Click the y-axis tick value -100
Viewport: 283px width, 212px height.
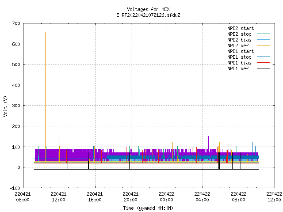click(x=15, y=188)
